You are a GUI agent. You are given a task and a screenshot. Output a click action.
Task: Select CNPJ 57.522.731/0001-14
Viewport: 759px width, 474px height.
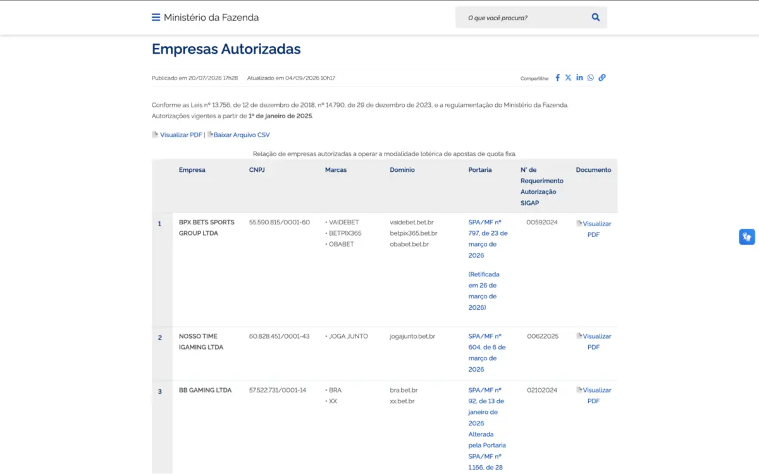pos(278,390)
